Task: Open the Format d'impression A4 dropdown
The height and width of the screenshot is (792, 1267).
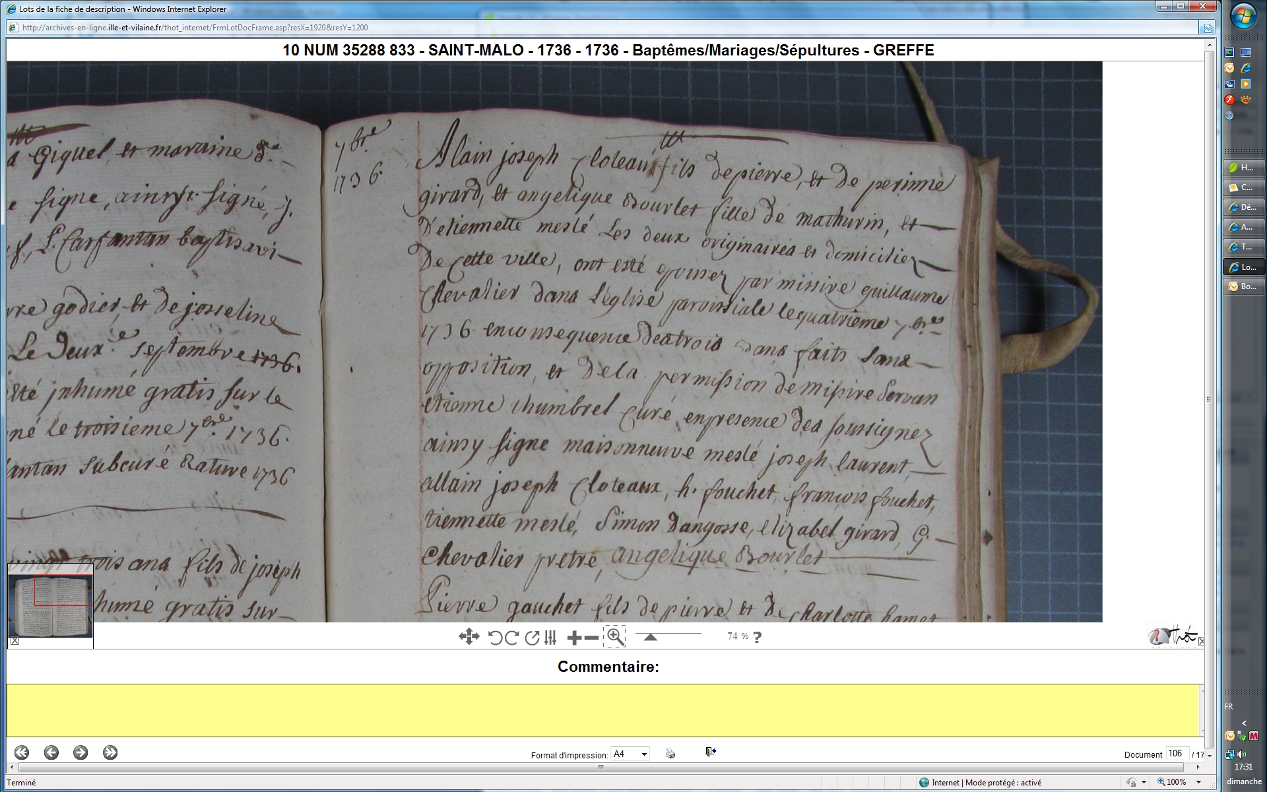Action: (630, 754)
